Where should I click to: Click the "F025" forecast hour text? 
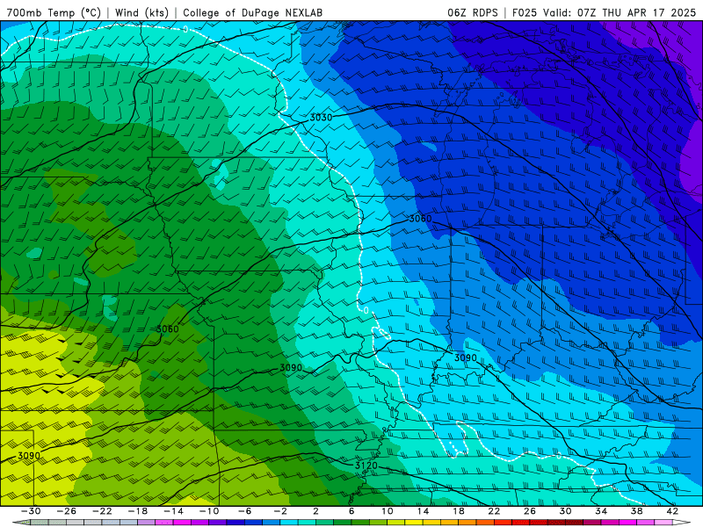point(524,12)
